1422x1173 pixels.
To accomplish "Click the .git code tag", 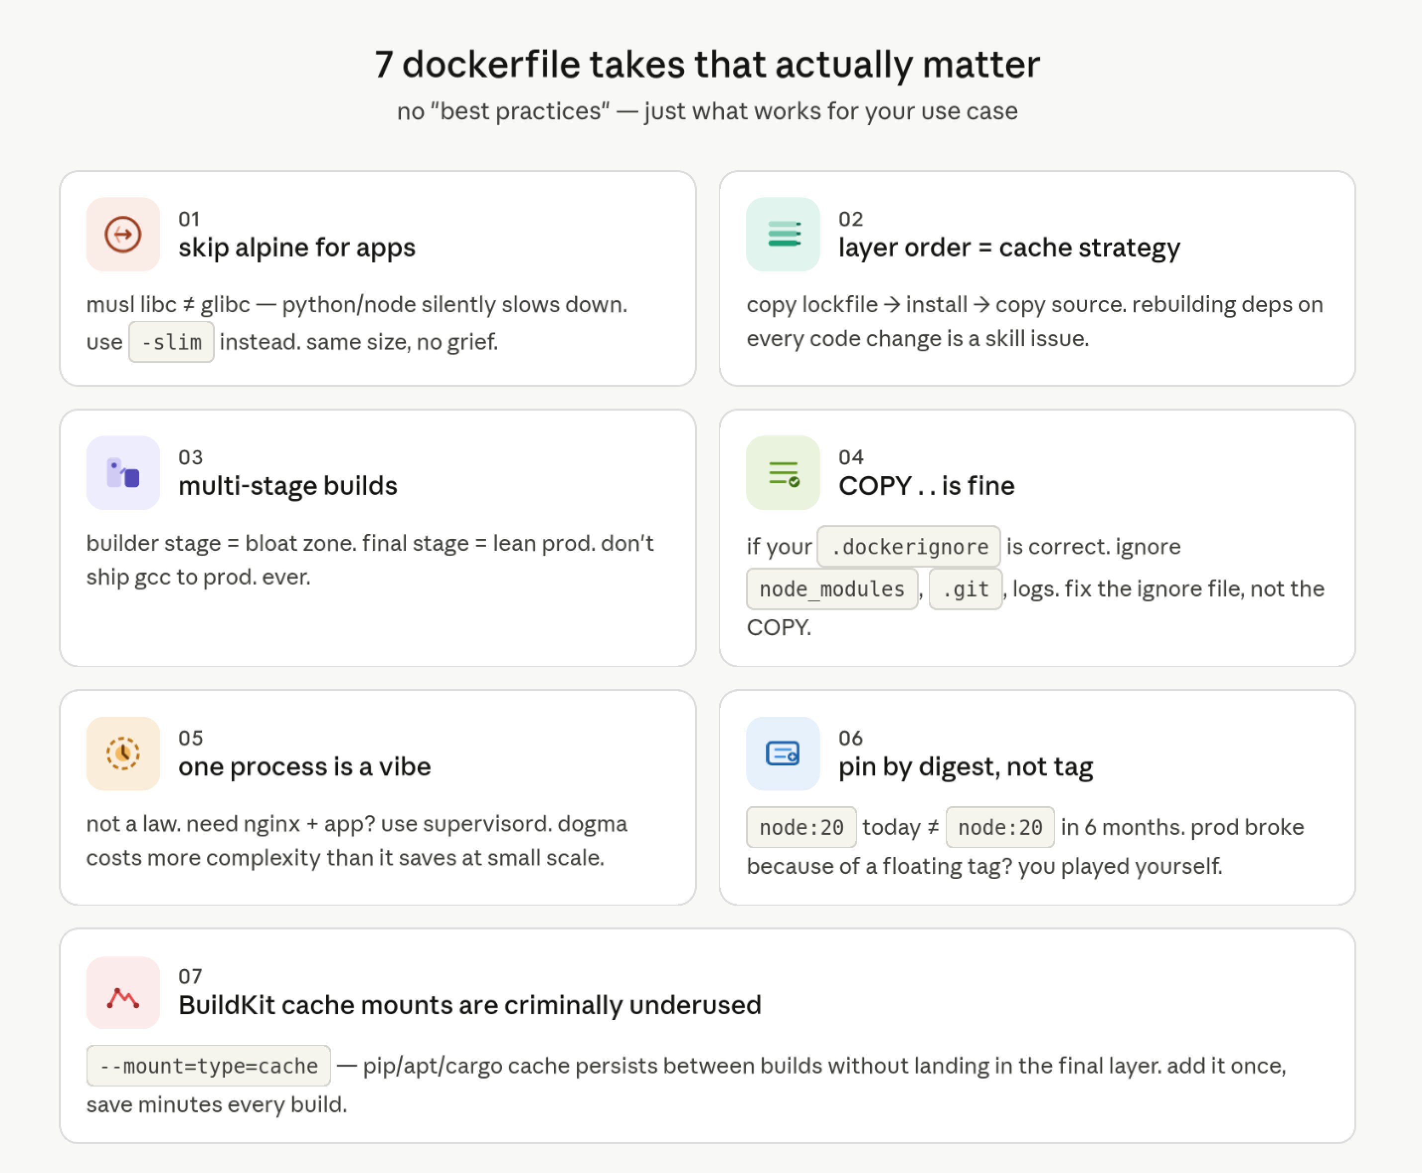I will click(x=965, y=589).
